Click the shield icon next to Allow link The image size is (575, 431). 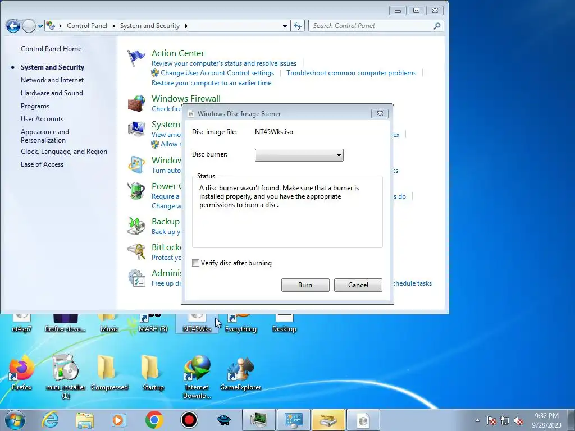(x=155, y=144)
